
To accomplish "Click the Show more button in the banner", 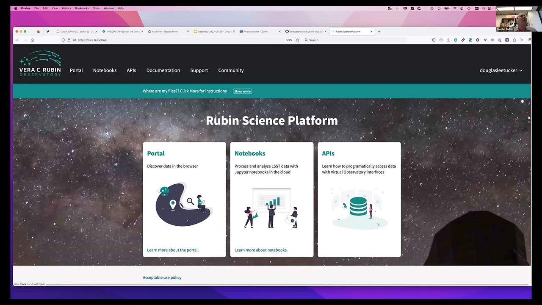I will coord(243,91).
